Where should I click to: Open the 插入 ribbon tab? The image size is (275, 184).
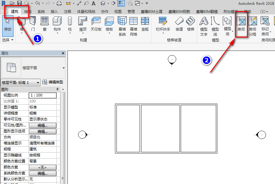point(54,12)
